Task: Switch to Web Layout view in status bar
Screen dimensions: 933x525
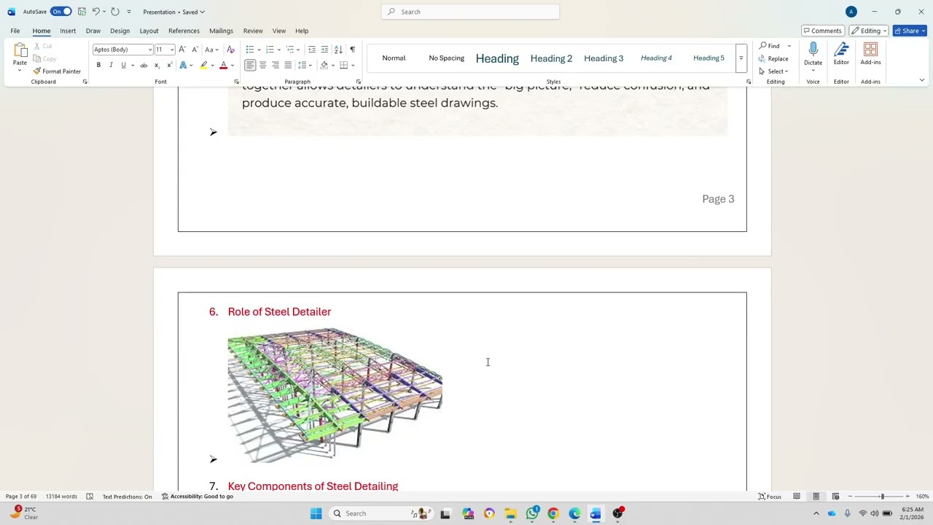Action: click(835, 497)
